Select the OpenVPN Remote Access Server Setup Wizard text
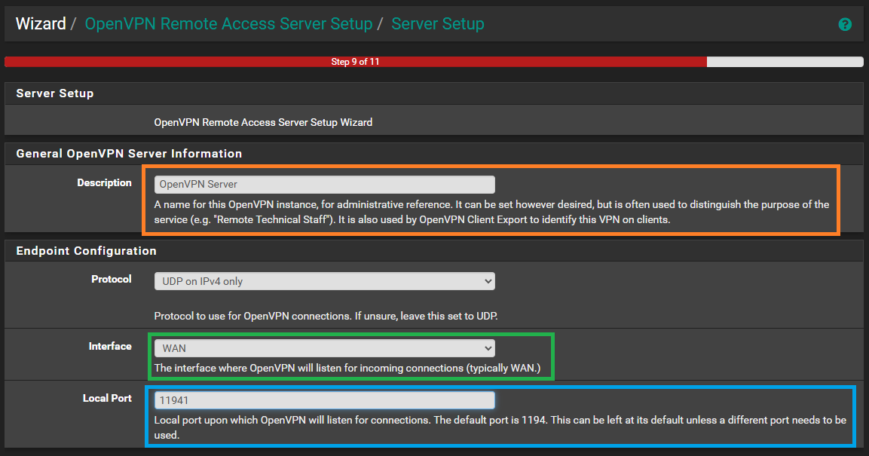 (x=263, y=122)
